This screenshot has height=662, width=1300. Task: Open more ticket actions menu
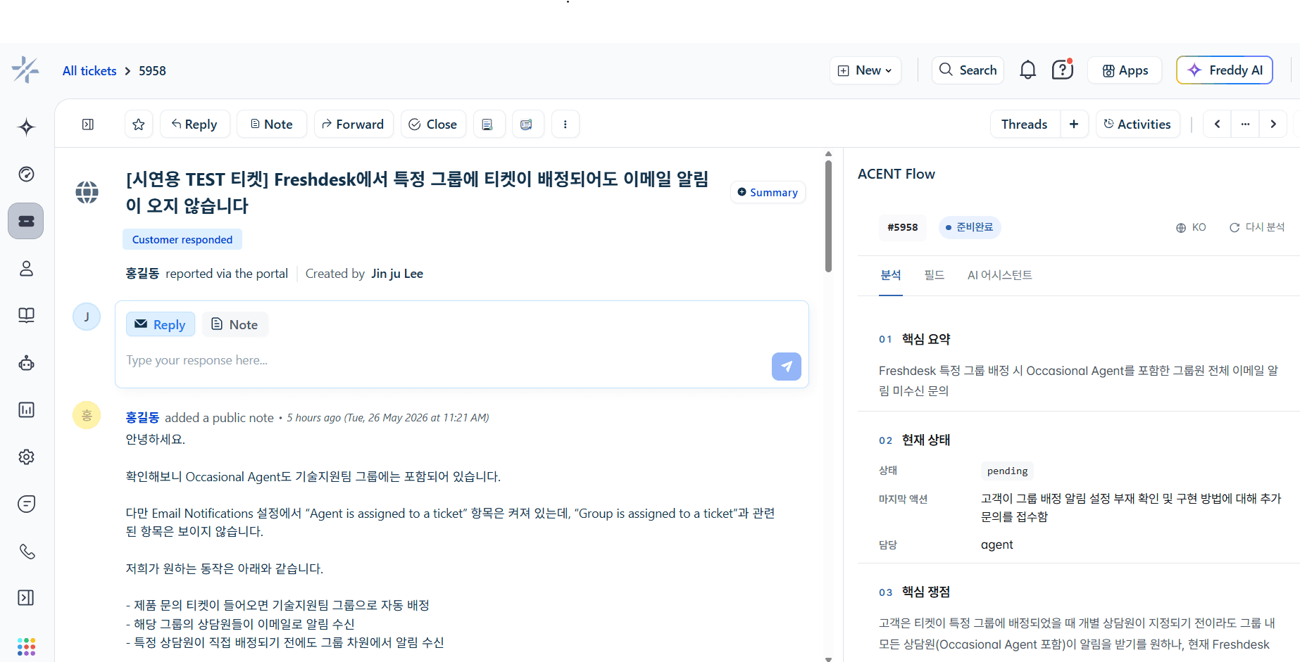(565, 125)
